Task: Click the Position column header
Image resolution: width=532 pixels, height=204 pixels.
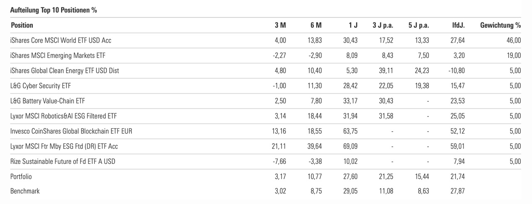Action: point(22,25)
